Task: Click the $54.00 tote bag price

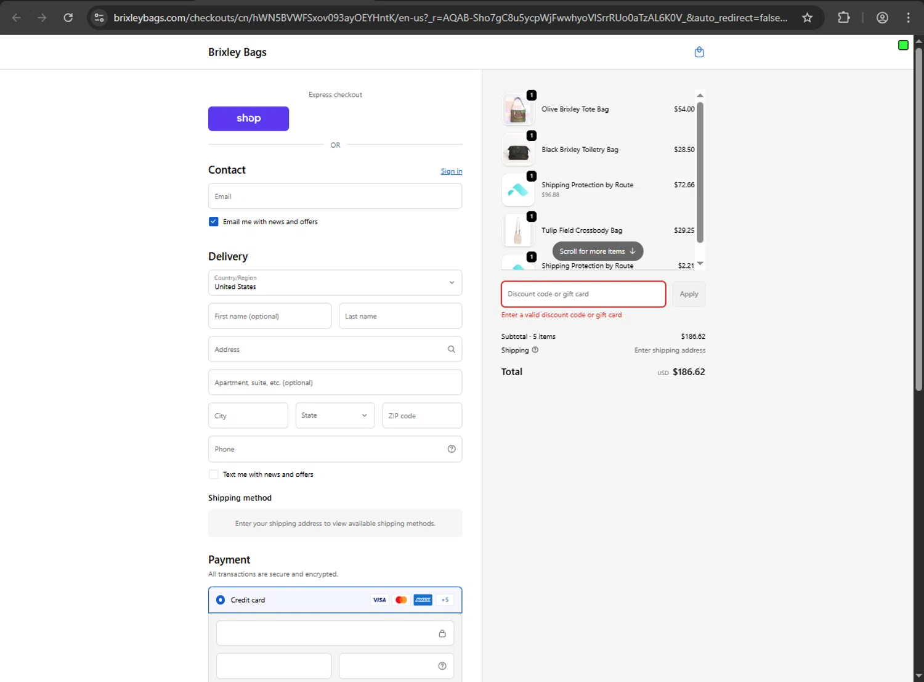Action: pyautogui.click(x=684, y=109)
